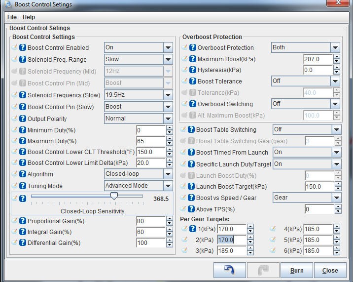Click help icon for Solenoid Frequency (Slow)
The width and height of the screenshot is (353, 282).
tap(23, 95)
